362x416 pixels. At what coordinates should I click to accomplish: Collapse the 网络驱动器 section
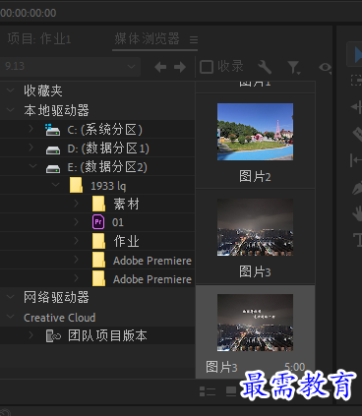(x=10, y=297)
